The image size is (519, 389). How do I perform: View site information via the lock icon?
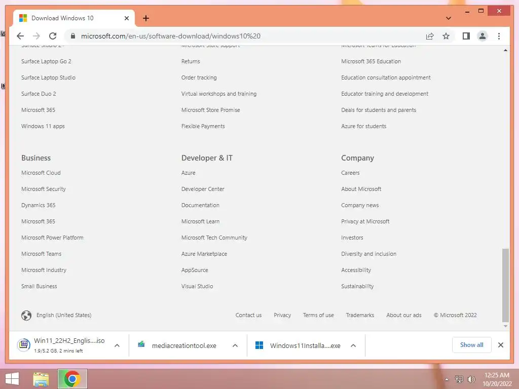pos(73,36)
